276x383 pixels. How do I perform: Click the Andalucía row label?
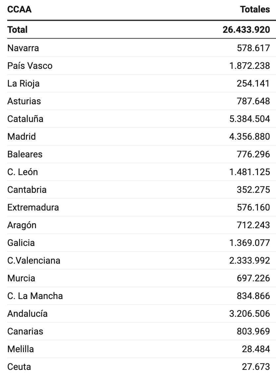pyautogui.click(x=27, y=313)
